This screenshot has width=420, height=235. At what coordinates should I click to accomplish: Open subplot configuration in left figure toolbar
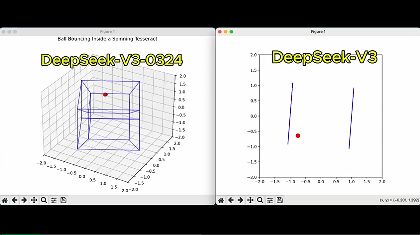tap(53, 200)
